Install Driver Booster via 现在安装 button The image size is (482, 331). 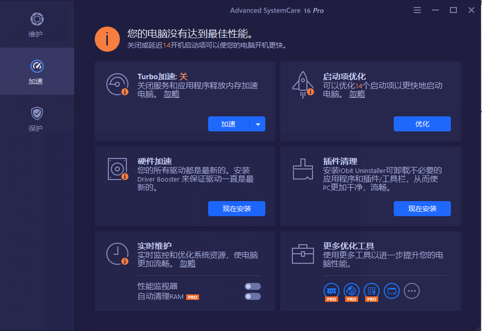click(236, 209)
